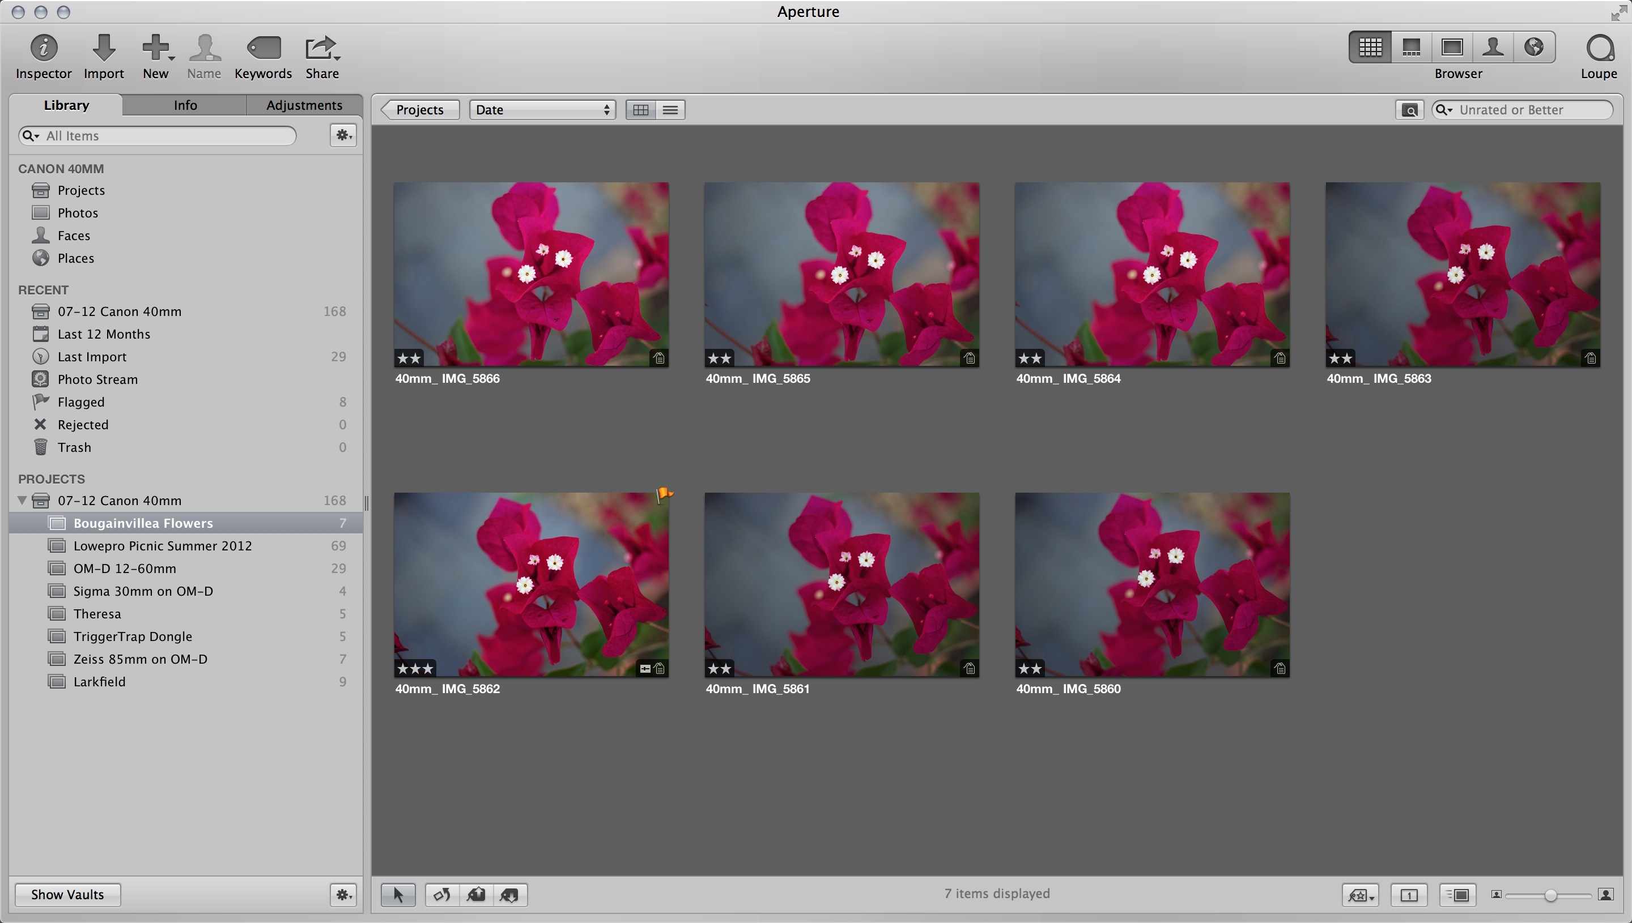This screenshot has height=923, width=1632.
Task: Select the Lift tool in bottom toolbar
Action: [x=475, y=895]
